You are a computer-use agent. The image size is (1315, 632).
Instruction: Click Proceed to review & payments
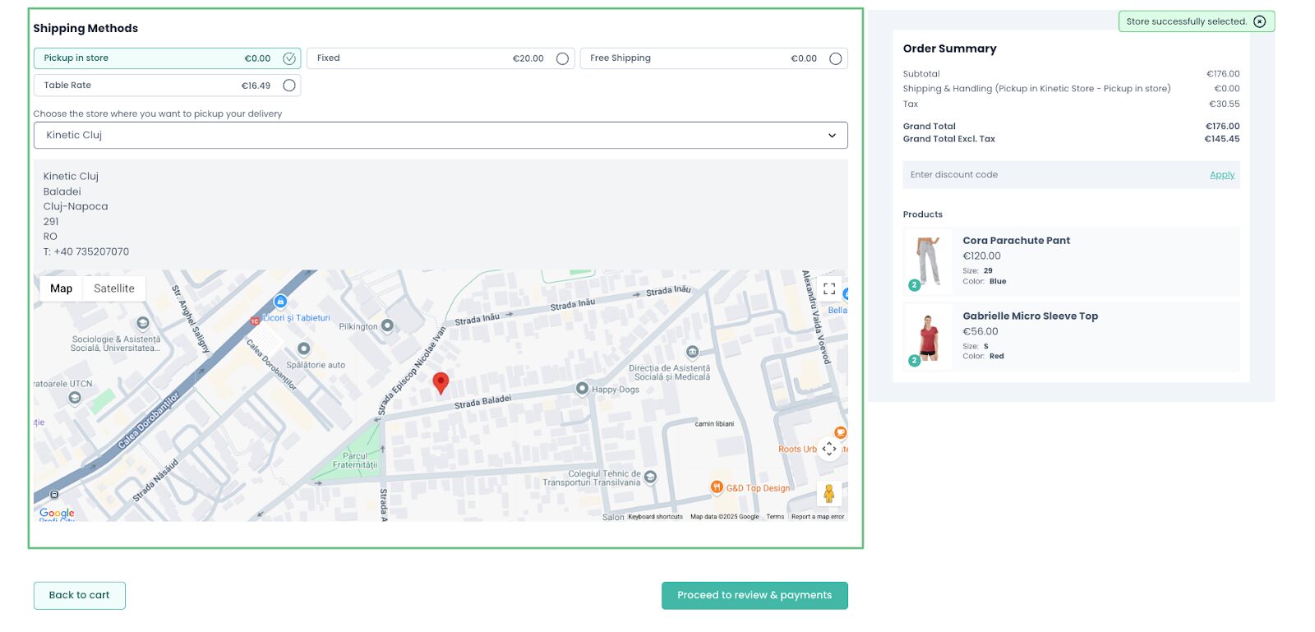[x=754, y=595]
